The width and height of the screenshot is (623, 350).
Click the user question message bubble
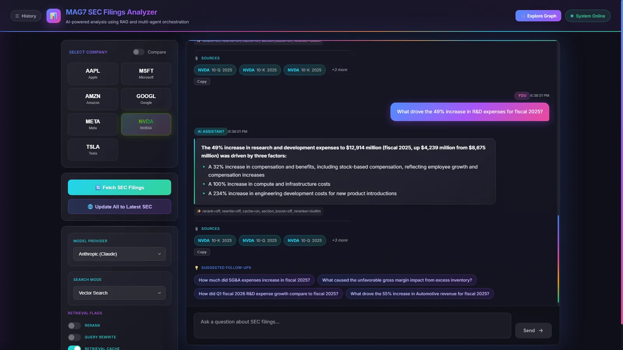(470, 112)
